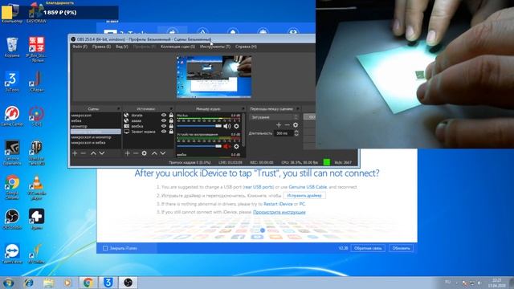Unlock the Захват экрана source with its lock icon
The height and width of the screenshot is (289, 514).
(x=171, y=132)
